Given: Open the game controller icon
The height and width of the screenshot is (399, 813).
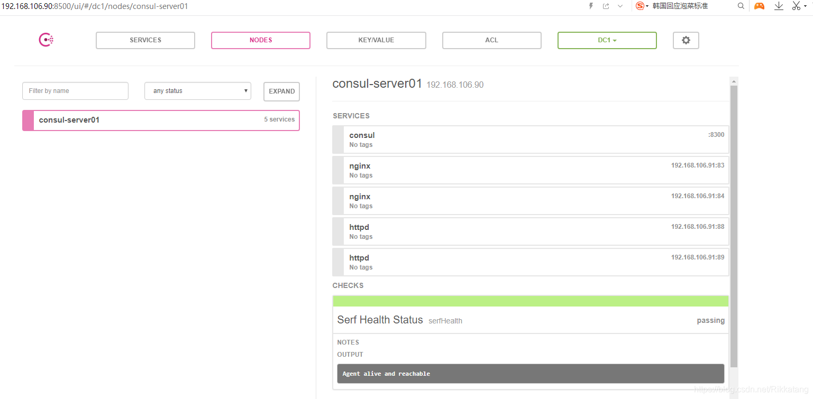Looking at the screenshot, I should point(759,6).
